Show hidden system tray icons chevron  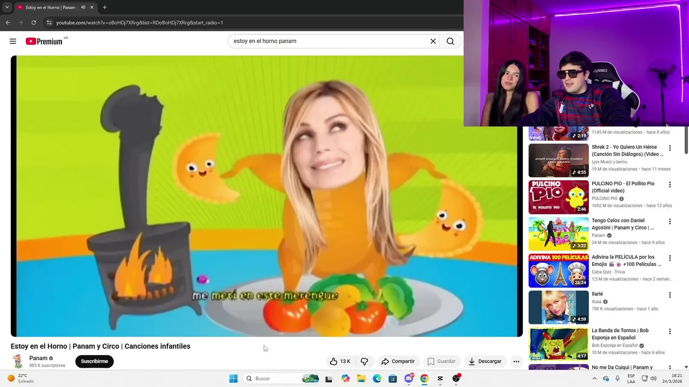[594, 378]
